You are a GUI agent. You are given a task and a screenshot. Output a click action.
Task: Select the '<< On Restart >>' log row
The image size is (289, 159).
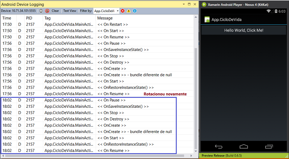(97, 24)
